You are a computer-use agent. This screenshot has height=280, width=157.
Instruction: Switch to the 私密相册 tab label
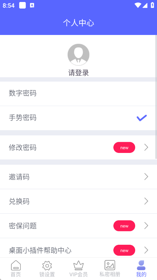tap(110, 274)
